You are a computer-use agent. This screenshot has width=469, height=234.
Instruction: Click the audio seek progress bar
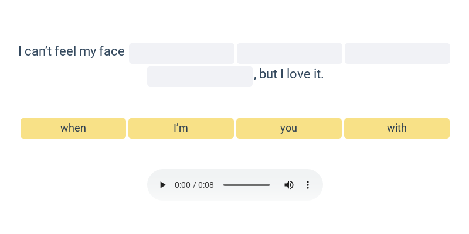point(246,185)
